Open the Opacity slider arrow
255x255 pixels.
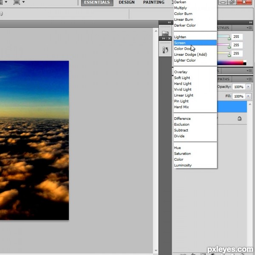pos(248,87)
